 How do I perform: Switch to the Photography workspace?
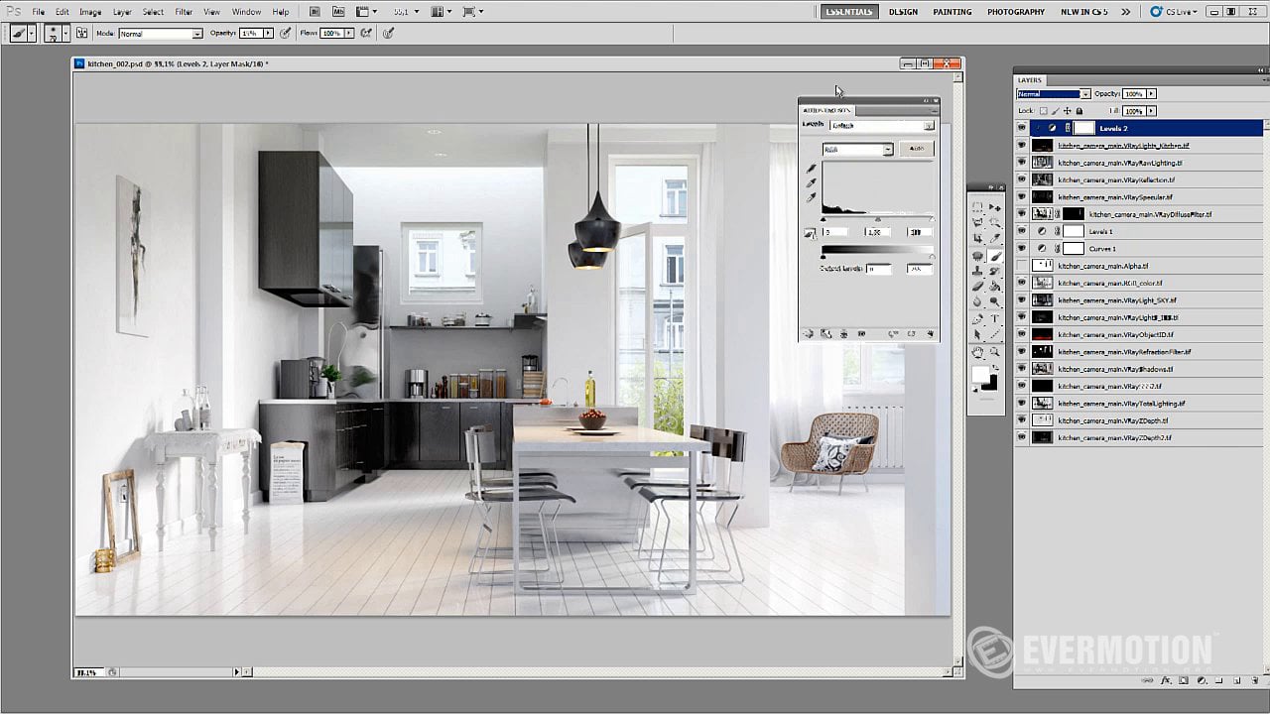tap(1015, 12)
